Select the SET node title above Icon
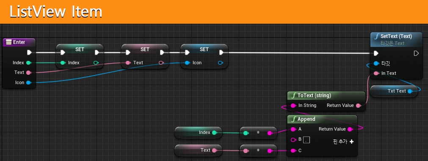This screenshot has width=428, height=161. (x=204, y=49)
